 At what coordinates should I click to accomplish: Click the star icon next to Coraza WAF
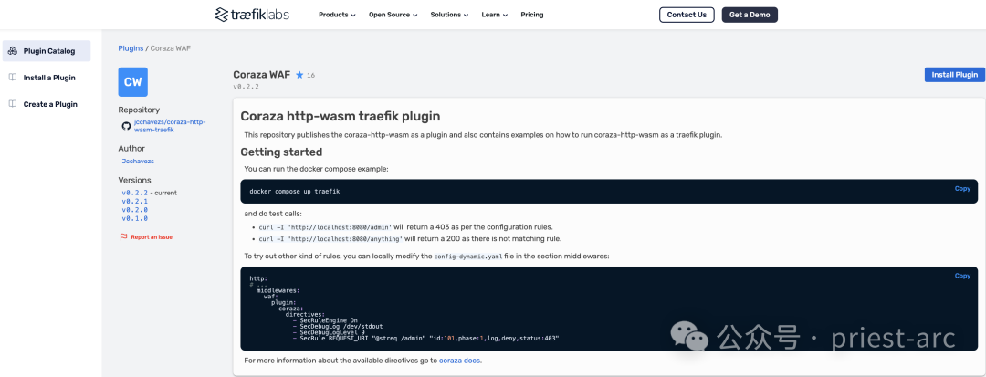click(299, 75)
